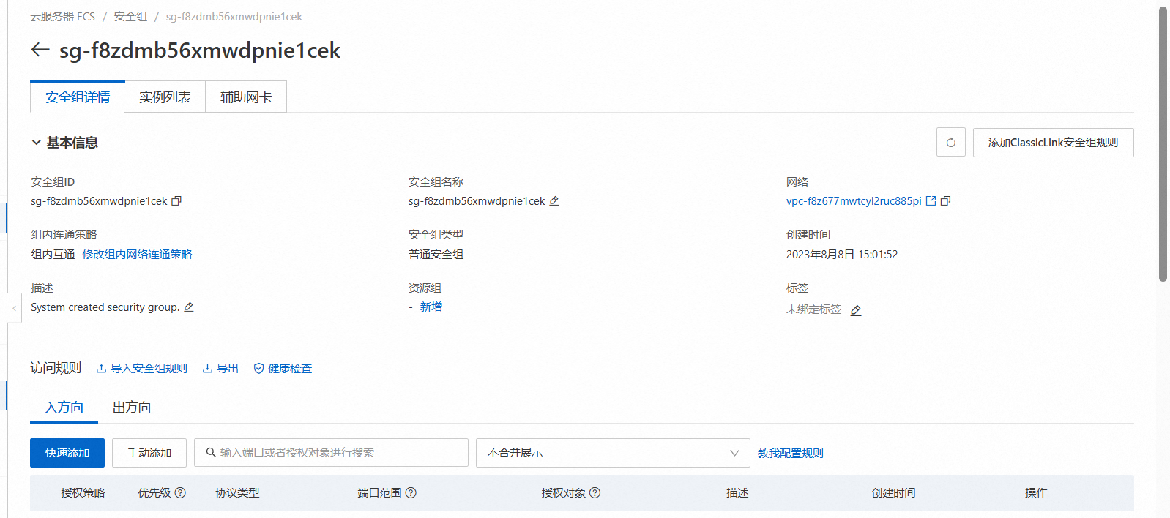This screenshot has height=518, width=1170.
Task: Open the 不合并展示 dropdown
Action: tap(612, 453)
